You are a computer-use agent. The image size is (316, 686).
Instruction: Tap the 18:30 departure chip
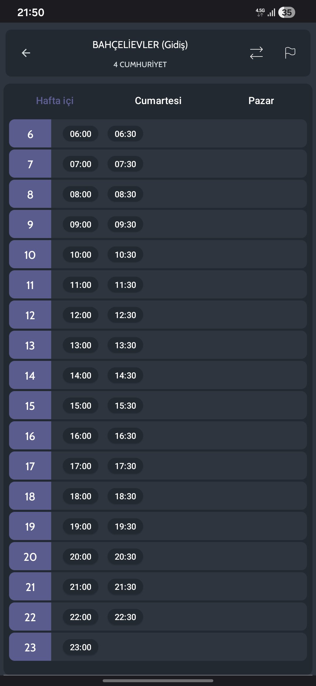[125, 496]
